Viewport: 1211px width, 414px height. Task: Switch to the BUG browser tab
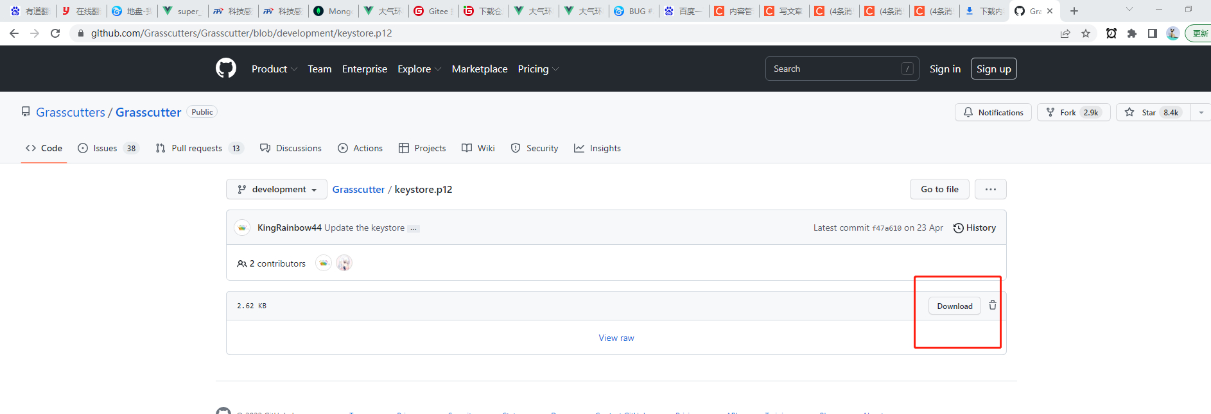tap(634, 11)
